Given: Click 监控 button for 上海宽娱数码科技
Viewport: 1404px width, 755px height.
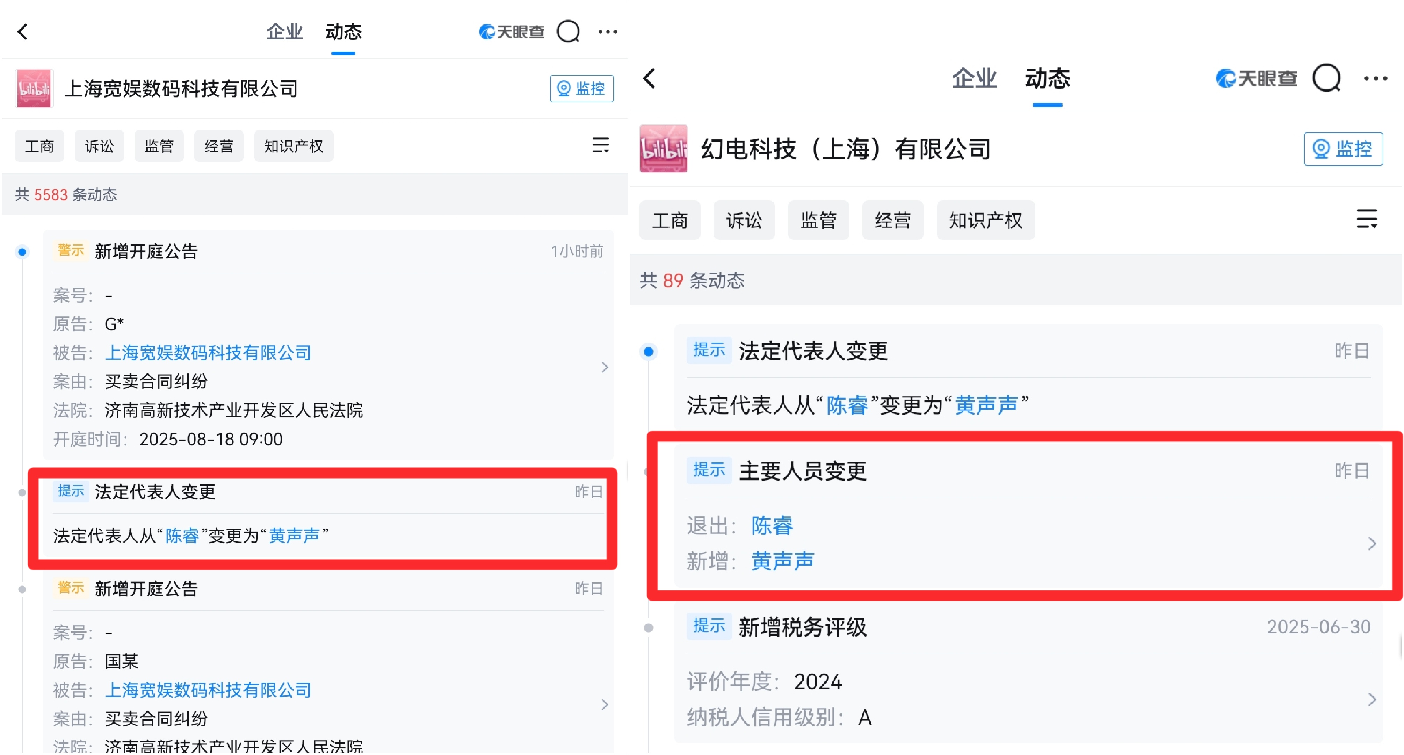Looking at the screenshot, I should [x=581, y=88].
